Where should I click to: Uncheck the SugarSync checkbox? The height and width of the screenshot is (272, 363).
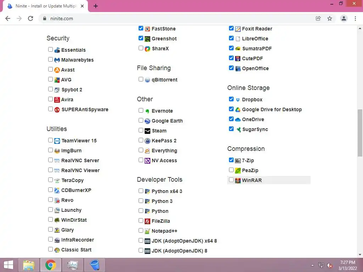pyautogui.click(x=231, y=129)
